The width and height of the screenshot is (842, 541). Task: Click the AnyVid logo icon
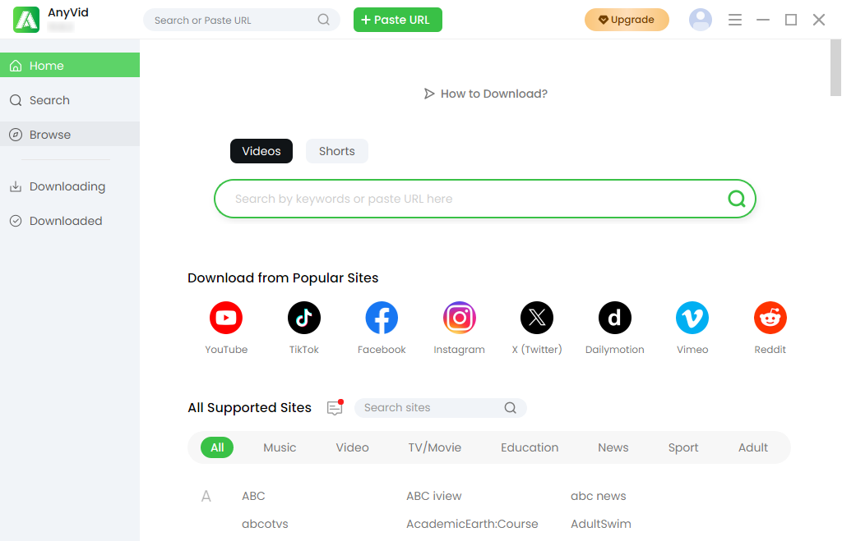tap(26, 20)
